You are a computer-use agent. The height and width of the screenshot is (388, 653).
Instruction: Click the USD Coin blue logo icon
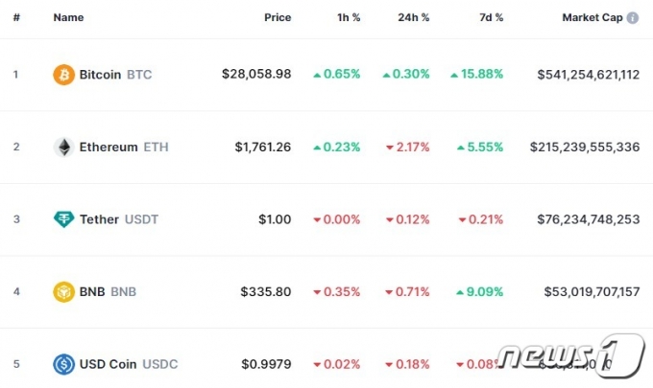[x=63, y=364]
